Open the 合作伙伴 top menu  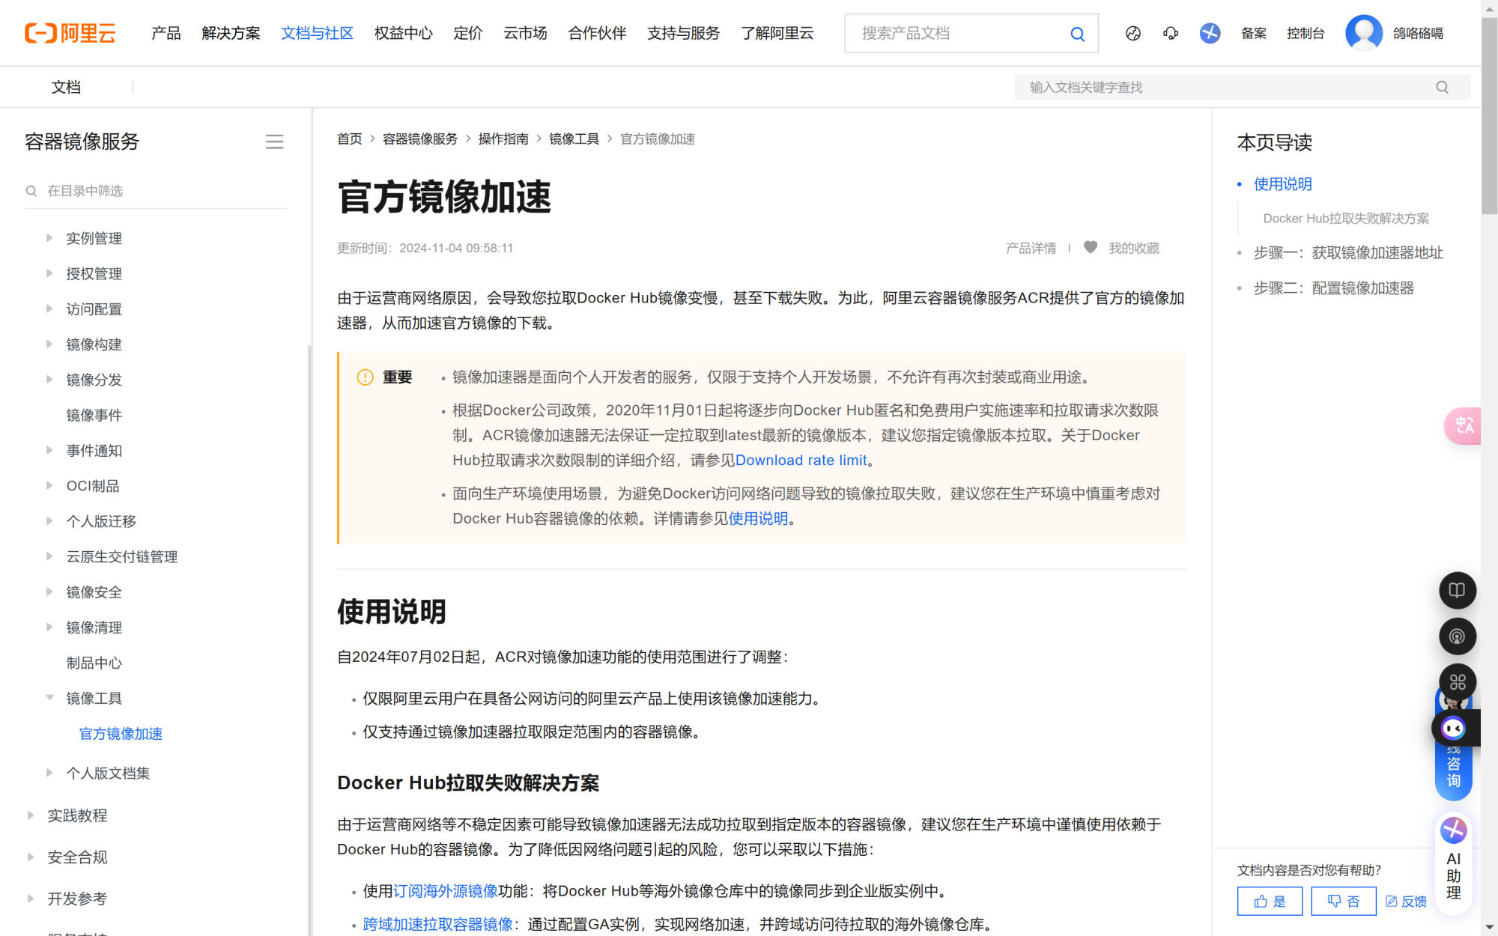[597, 33]
